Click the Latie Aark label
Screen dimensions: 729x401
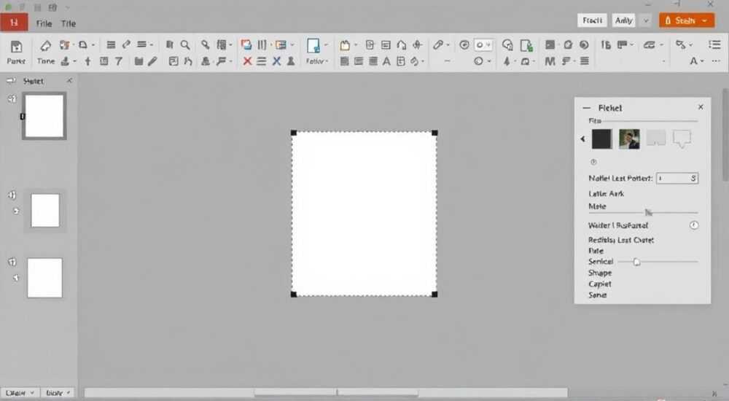click(x=607, y=193)
